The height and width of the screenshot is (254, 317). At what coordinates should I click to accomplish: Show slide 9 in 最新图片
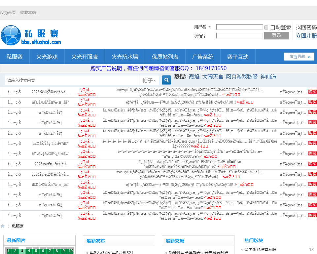(x=64, y=251)
